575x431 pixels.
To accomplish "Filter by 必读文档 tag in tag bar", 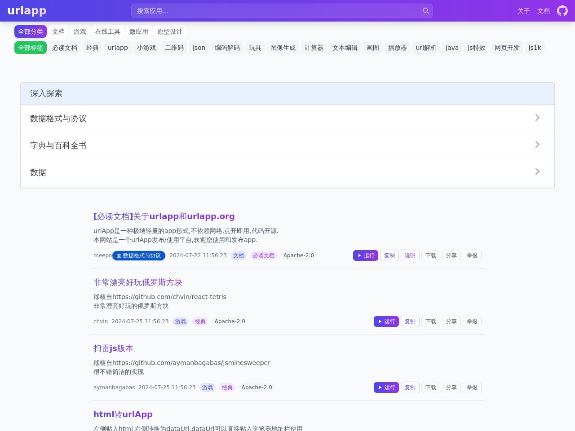I will point(65,48).
